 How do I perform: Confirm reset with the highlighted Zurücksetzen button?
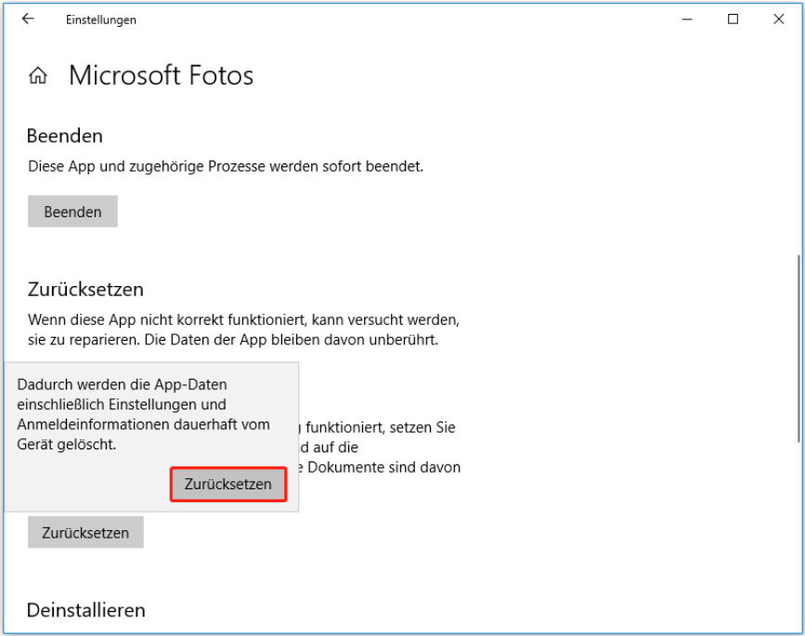227,484
